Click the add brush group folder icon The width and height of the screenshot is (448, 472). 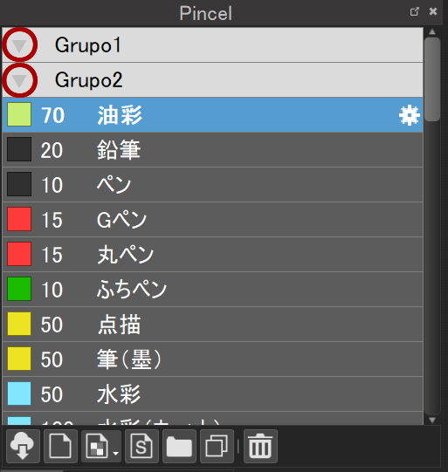179,446
